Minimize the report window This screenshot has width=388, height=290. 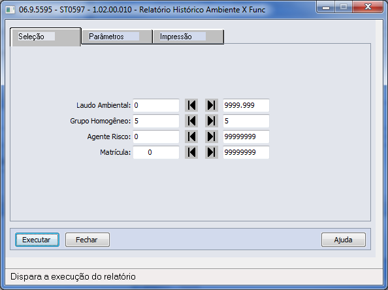click(326, 7)
